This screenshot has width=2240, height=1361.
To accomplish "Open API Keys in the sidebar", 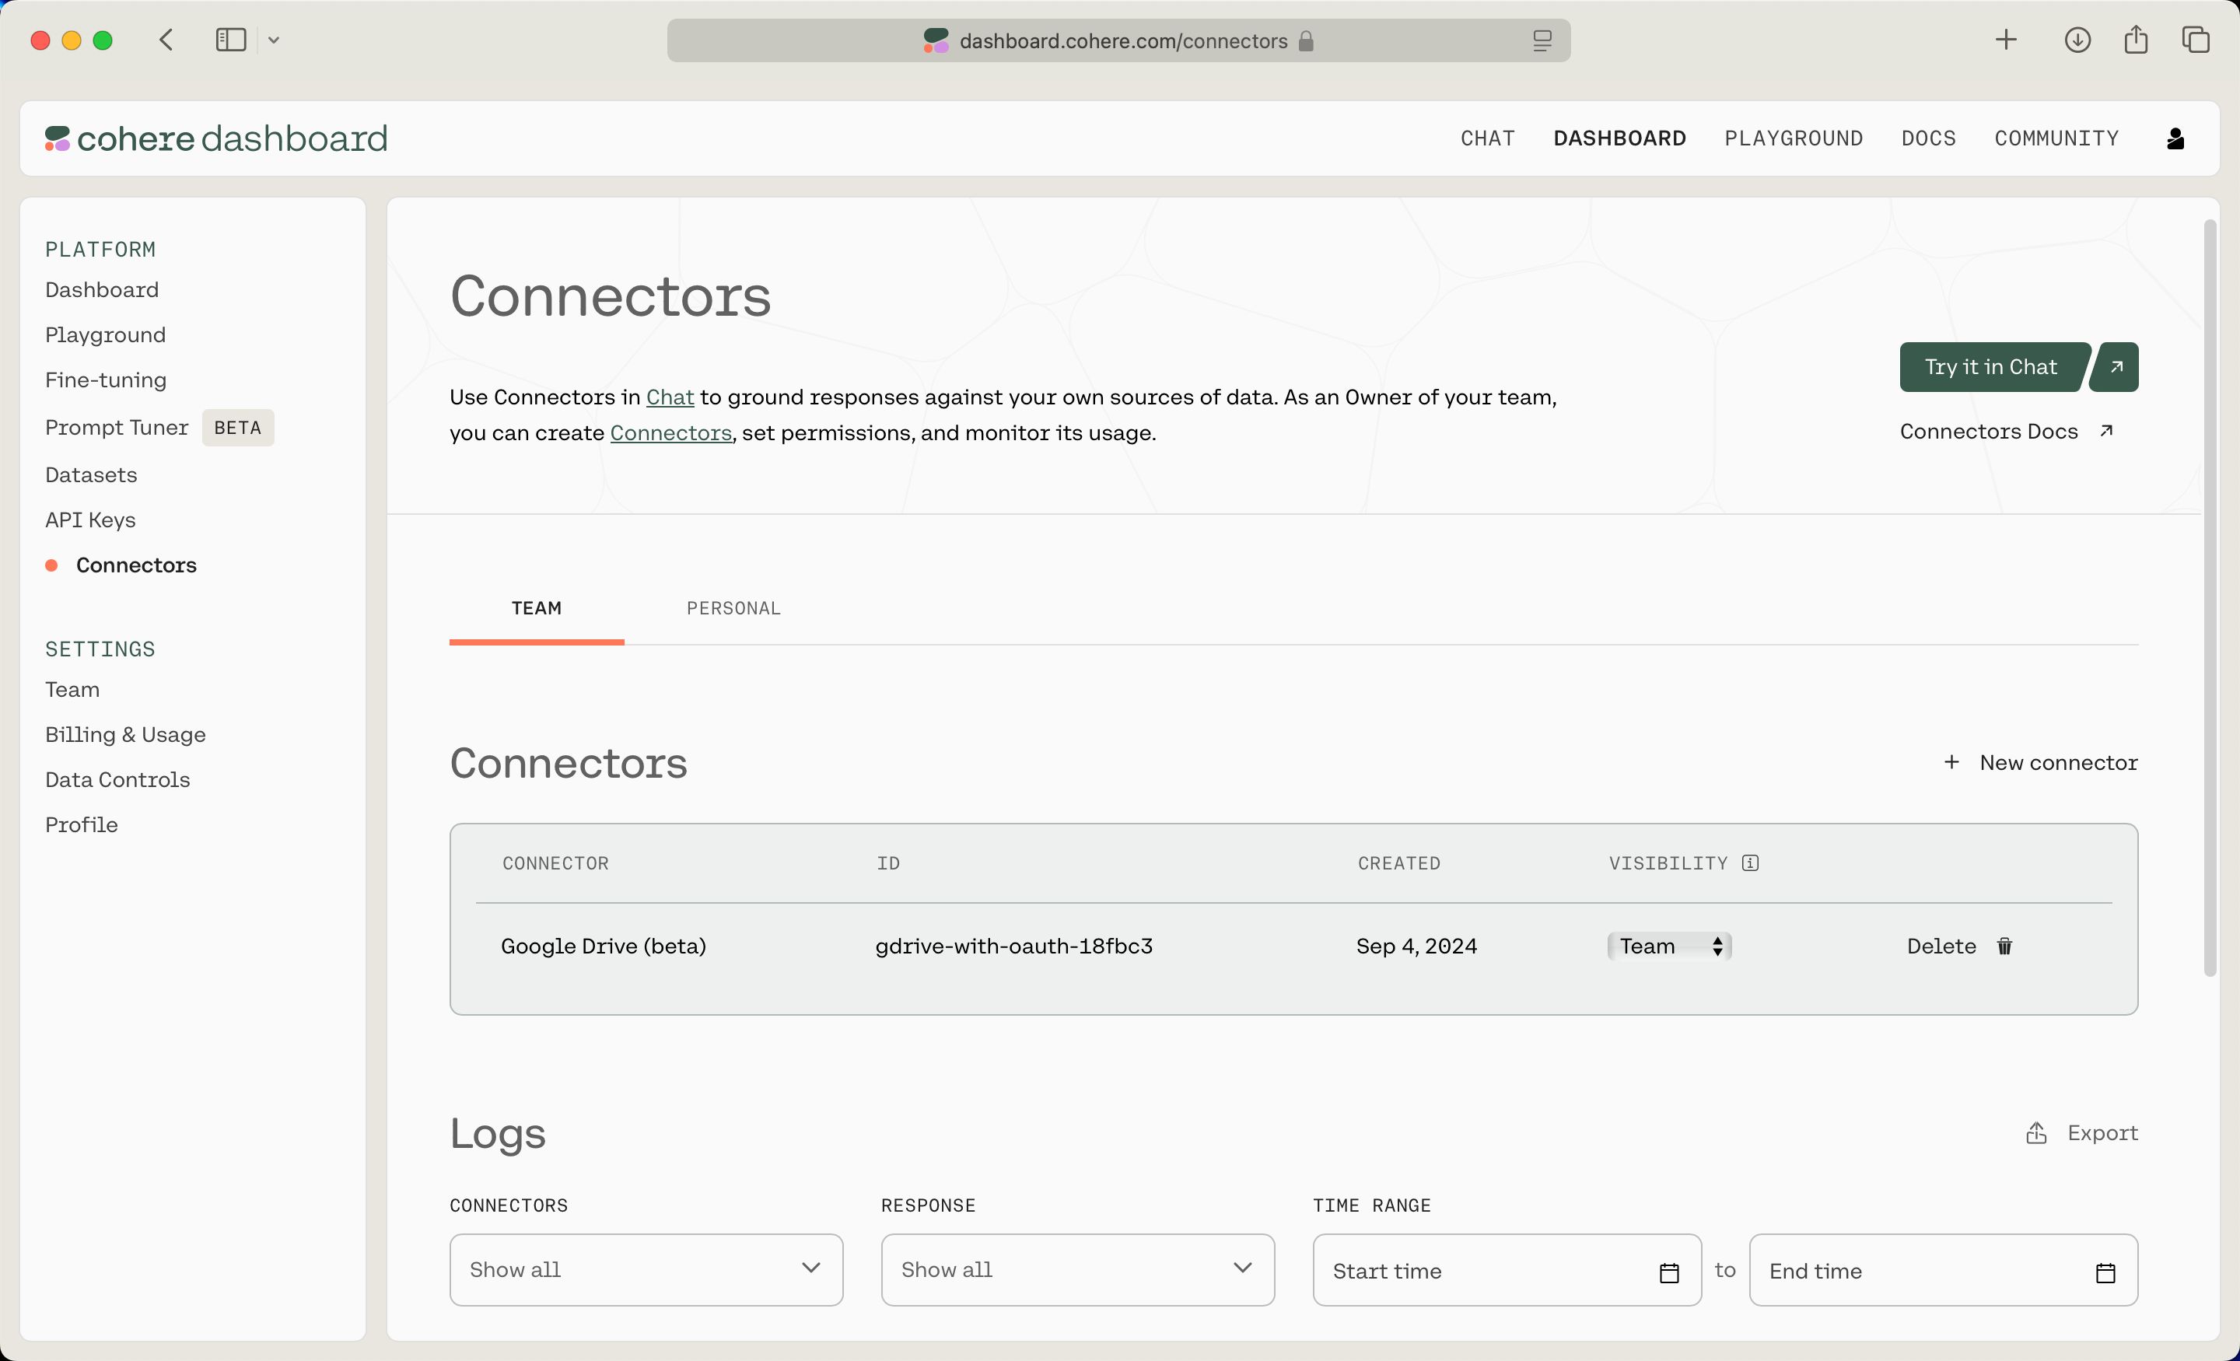I will point(90,520).
